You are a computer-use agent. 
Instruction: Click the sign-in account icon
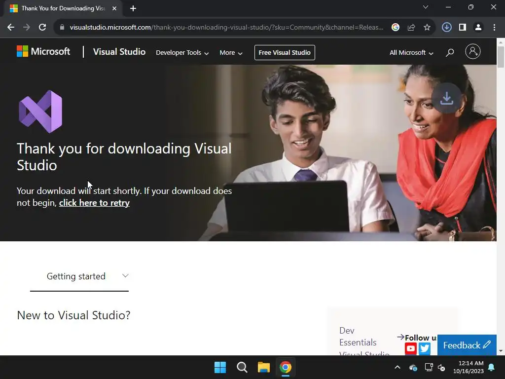click(x=473, y=51)
